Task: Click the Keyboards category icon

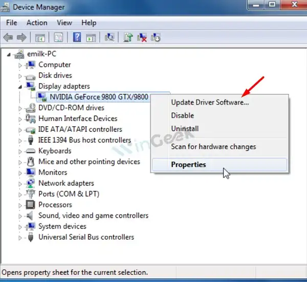Action: click(31, 151)
